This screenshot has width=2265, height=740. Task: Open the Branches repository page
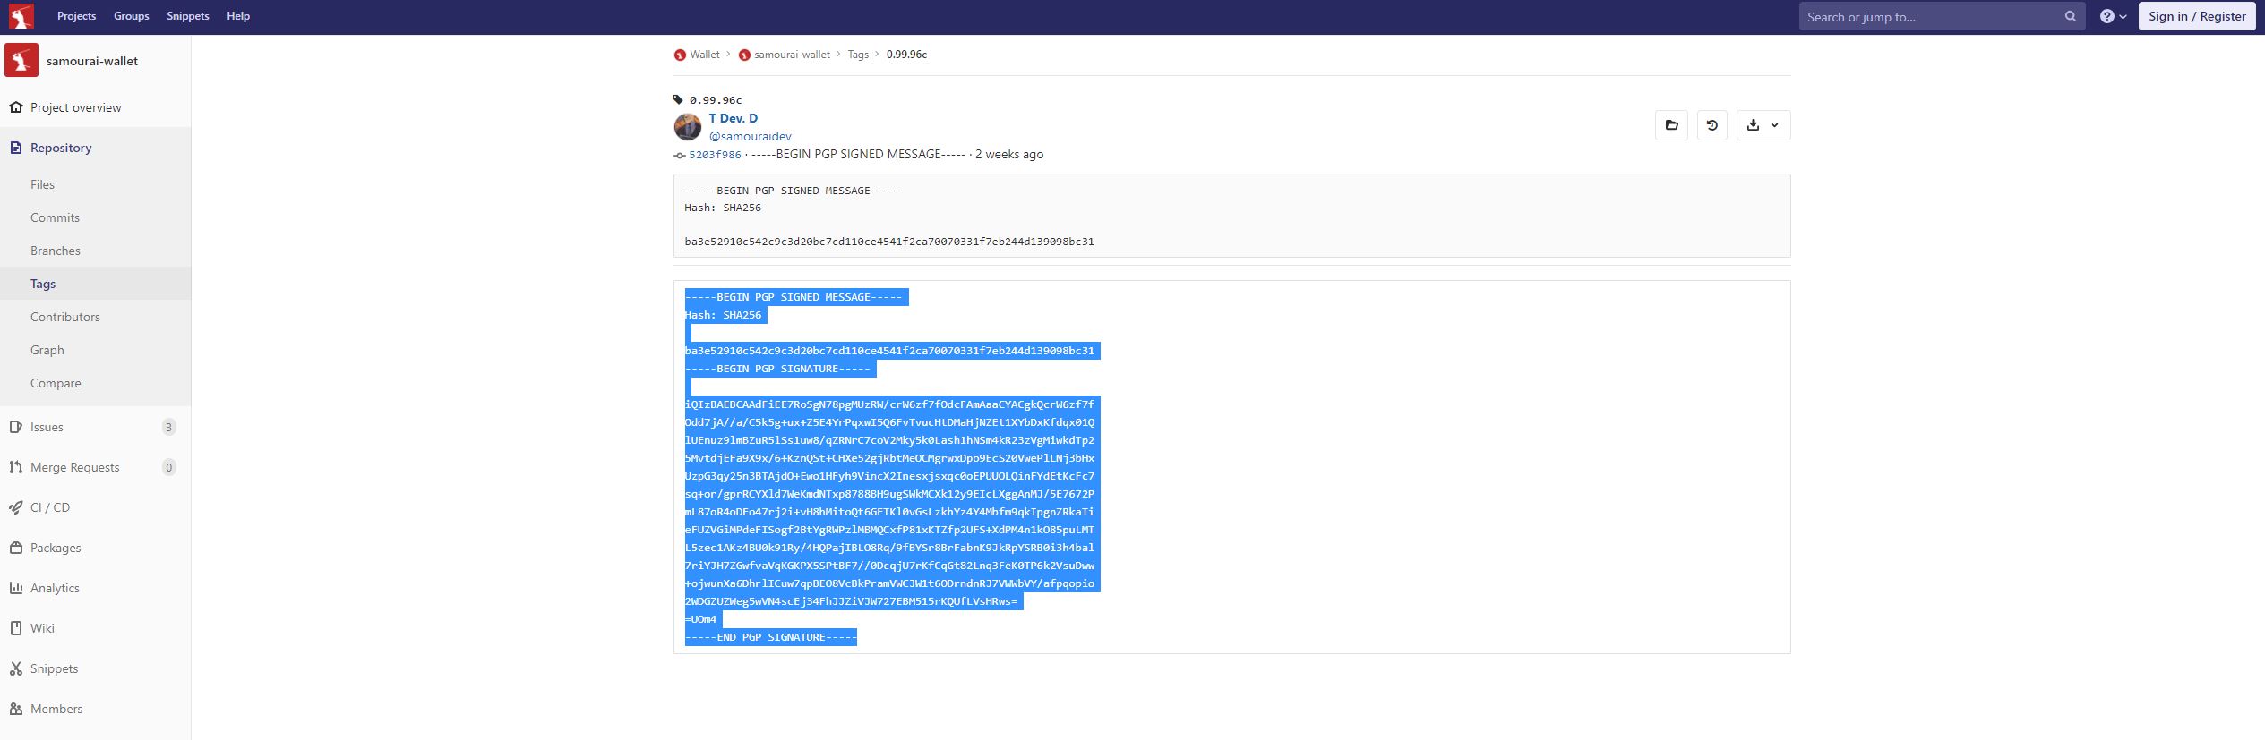pyautogui.click(x=56, y=251)
